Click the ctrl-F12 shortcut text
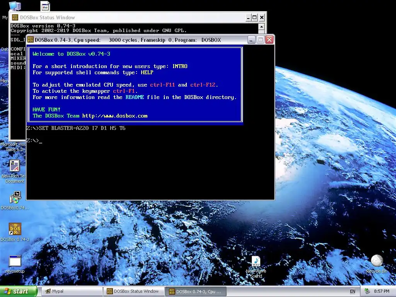Screen dimensions: 396x297 point(203,85)
